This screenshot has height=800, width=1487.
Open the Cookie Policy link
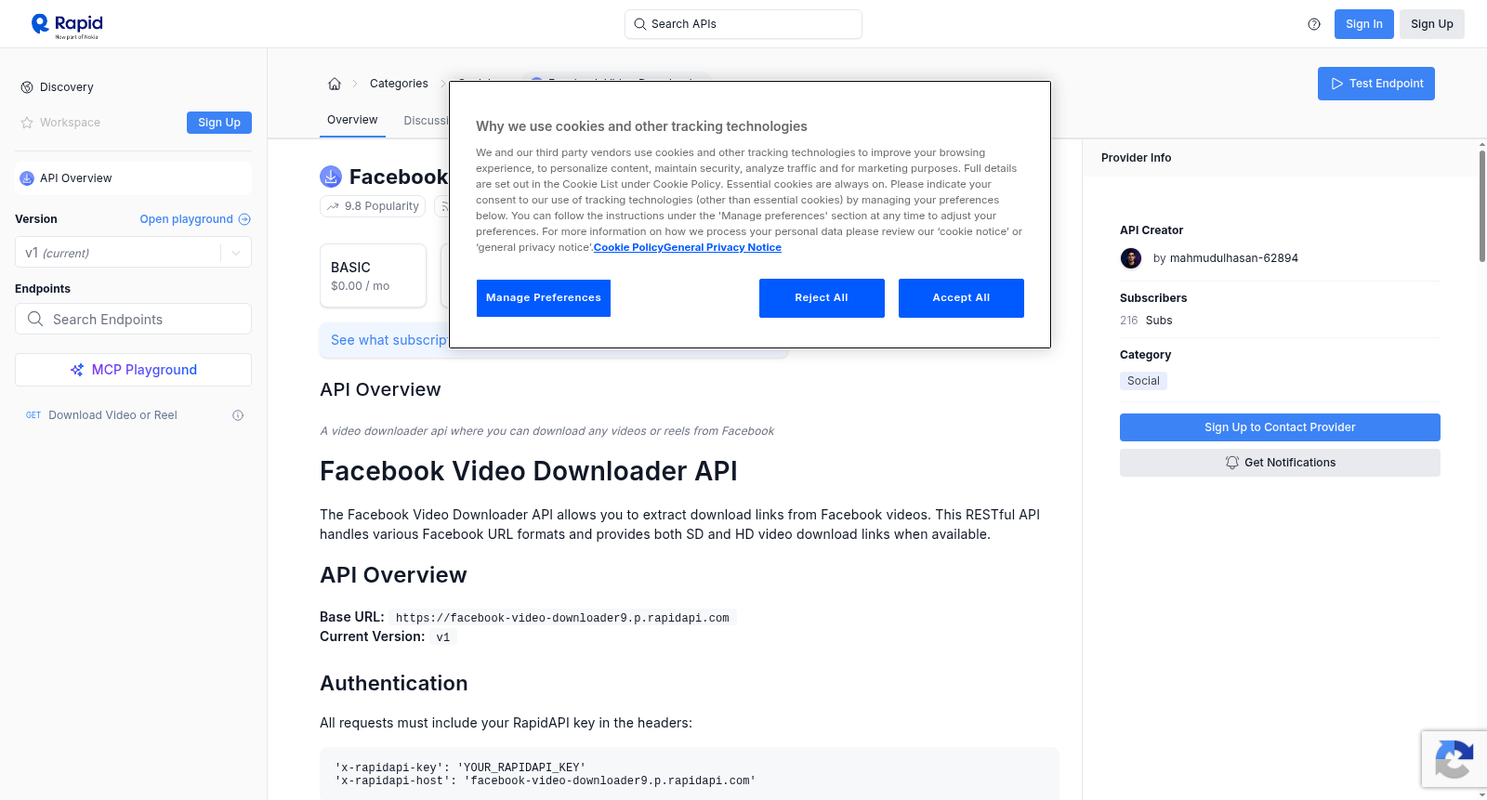628,247
